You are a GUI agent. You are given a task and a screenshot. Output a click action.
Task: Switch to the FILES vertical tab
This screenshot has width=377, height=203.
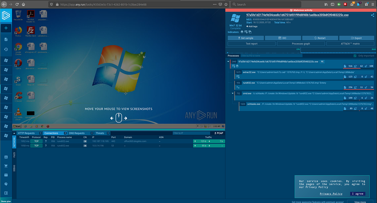[14, 155]
